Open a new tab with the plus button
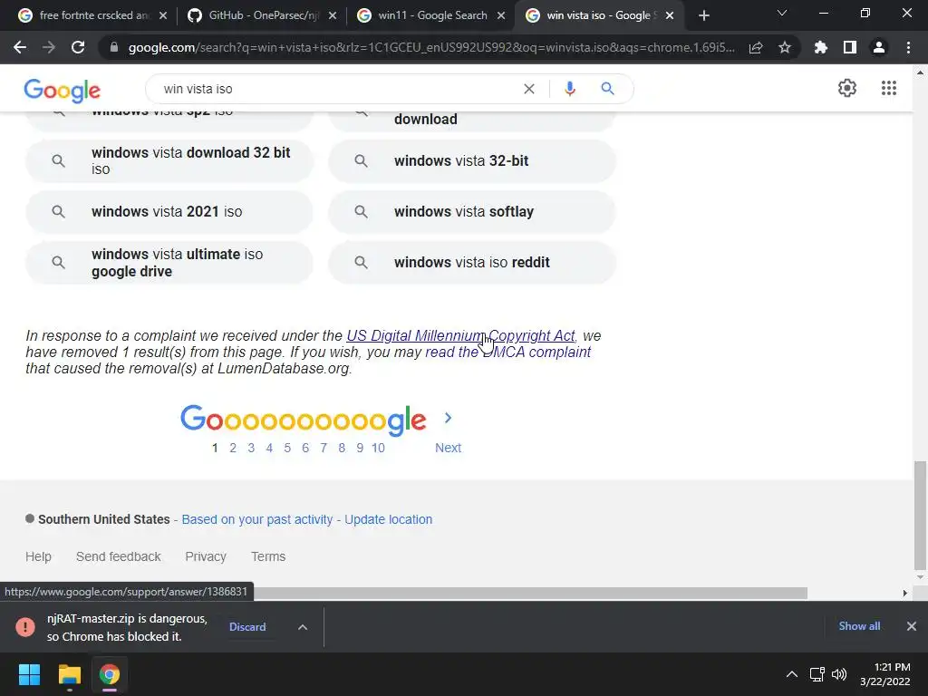928x696 pixels. (x=703, y=15)
